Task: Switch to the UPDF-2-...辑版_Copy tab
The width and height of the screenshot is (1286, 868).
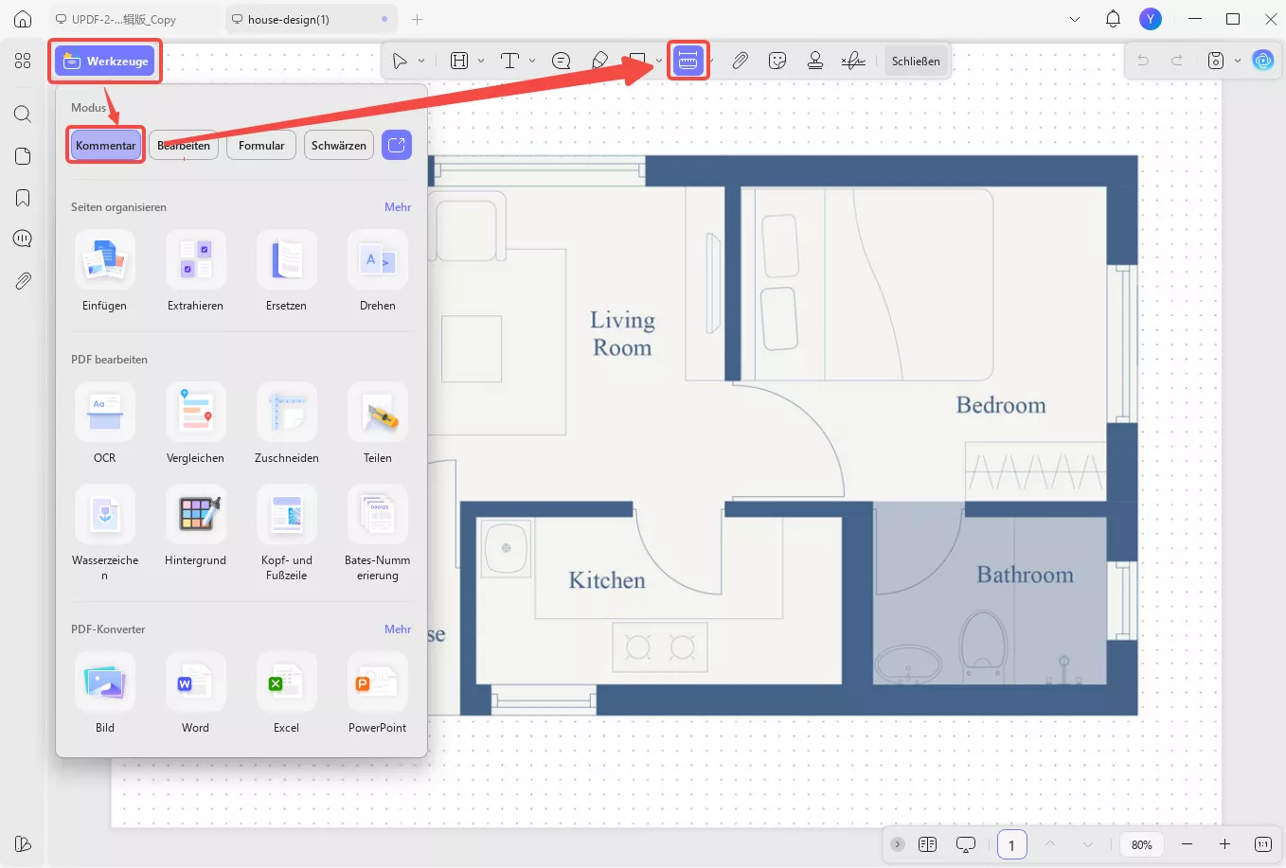Action: [124, 19]
